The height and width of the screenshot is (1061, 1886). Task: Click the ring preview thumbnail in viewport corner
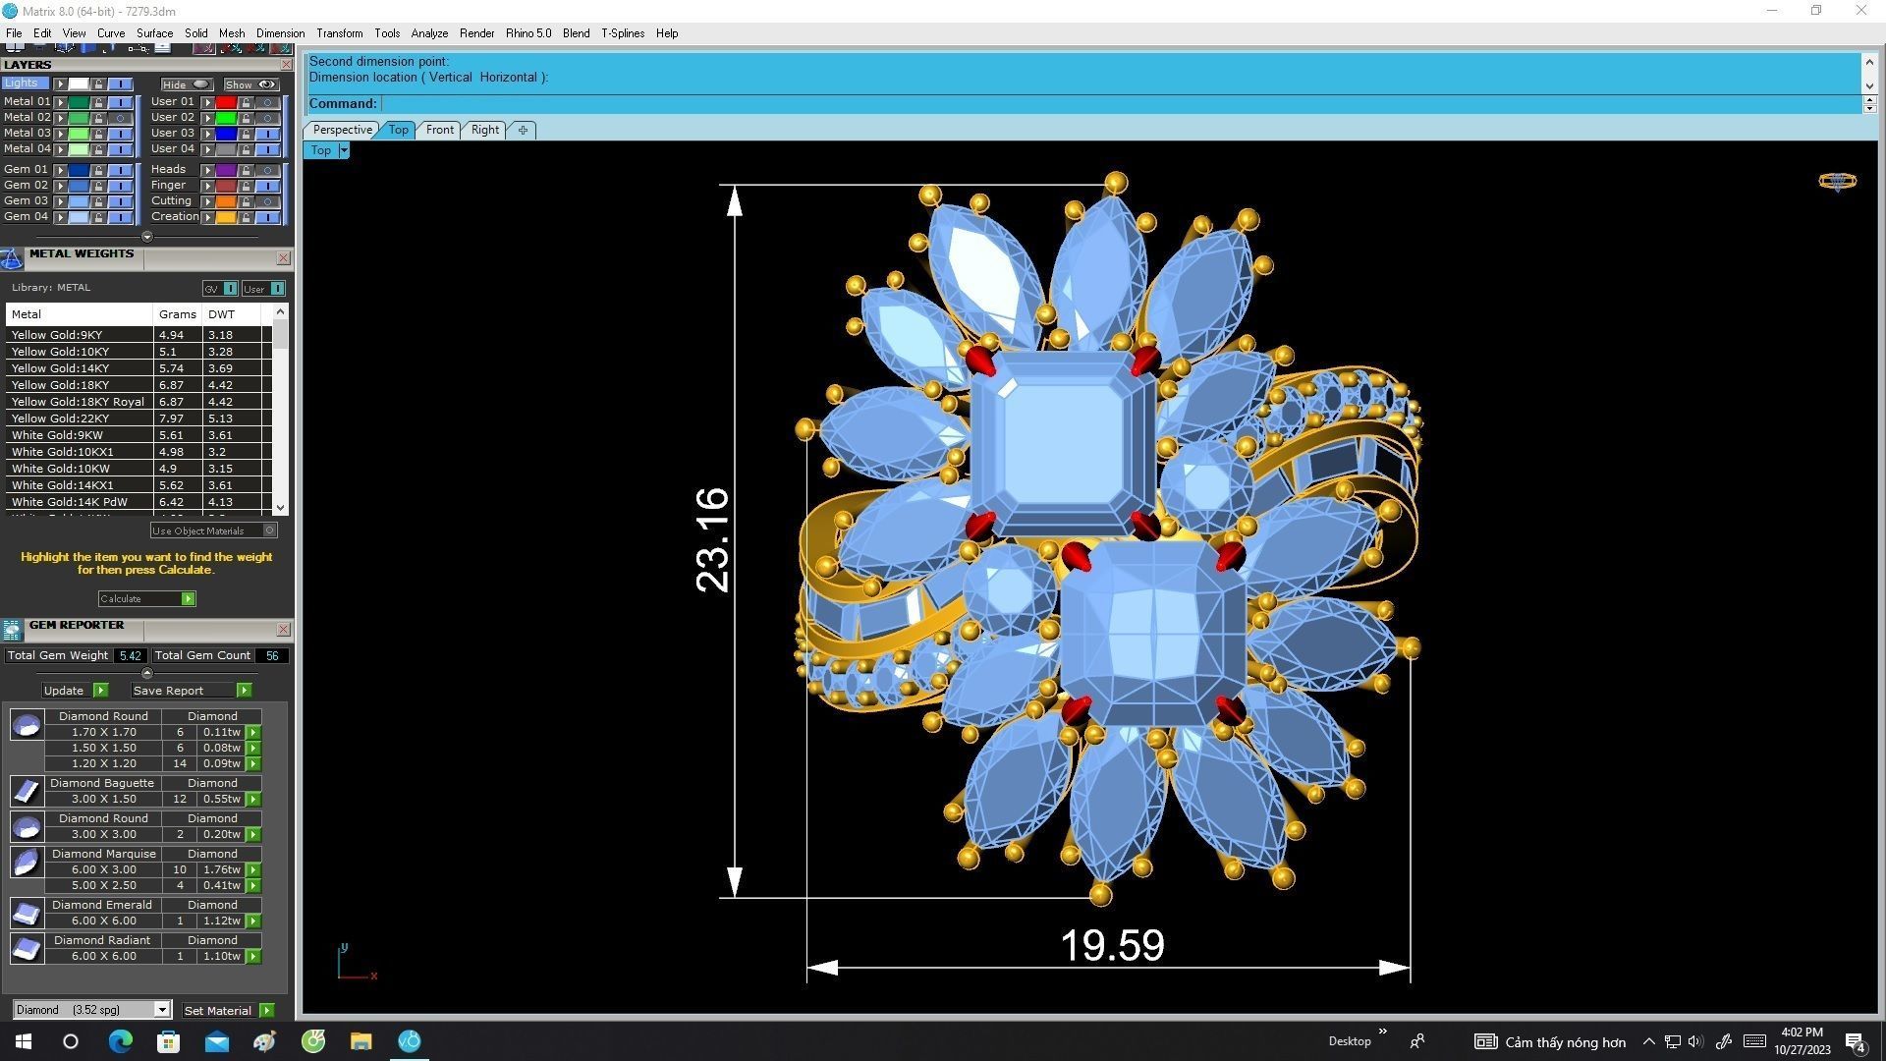[1837, 181]
